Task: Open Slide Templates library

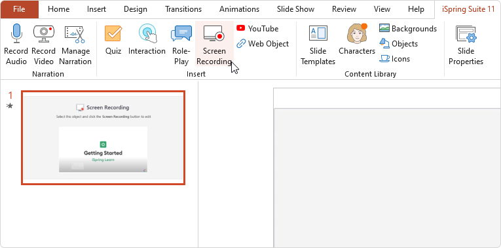Action: [x=318, y=44]
